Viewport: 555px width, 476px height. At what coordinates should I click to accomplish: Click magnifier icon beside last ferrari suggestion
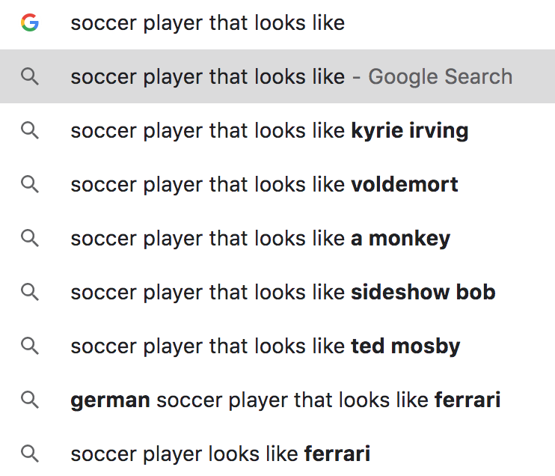tap(30, 454)
